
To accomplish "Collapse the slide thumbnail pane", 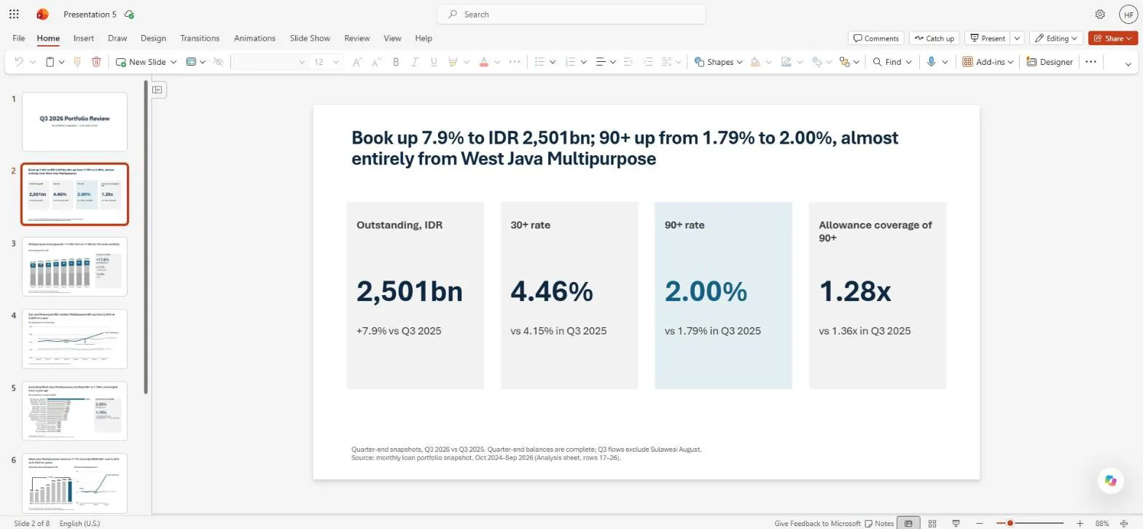I will 158,89.
